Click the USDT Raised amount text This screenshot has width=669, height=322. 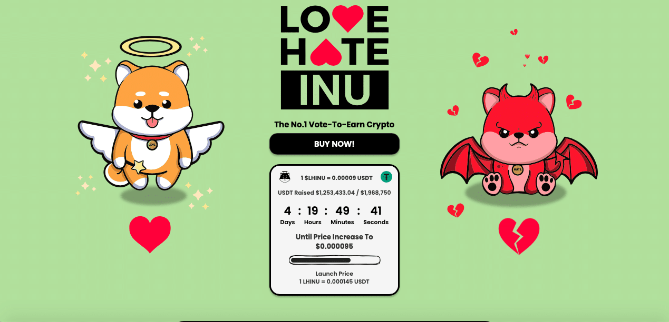tap(334, 193)
